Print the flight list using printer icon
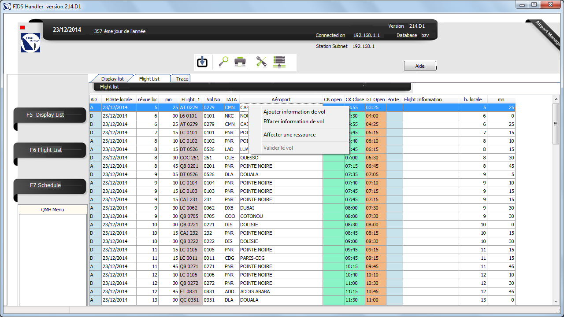Image resolution: width=564 pixels, height=317 pixels. click(x=240, y=63)
